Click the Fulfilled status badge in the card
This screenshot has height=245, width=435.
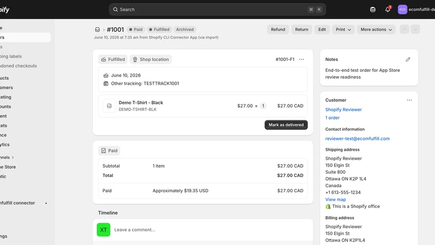(113, 59)
